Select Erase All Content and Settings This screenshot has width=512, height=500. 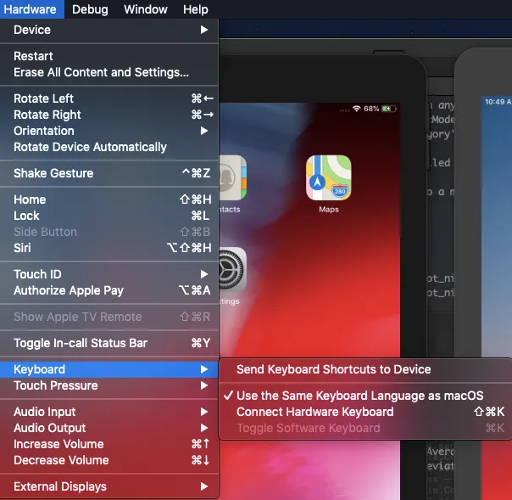109,72
